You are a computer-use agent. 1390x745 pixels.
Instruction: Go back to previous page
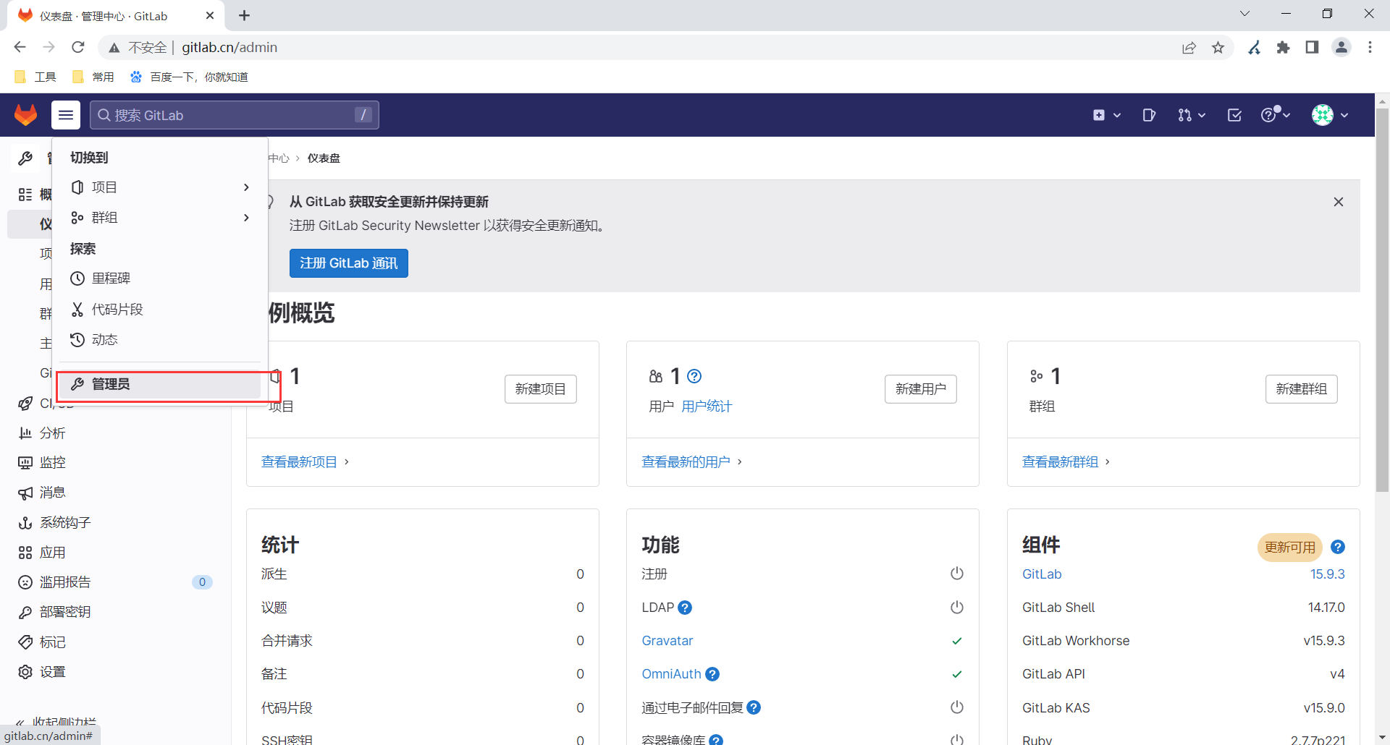(20, 48)
